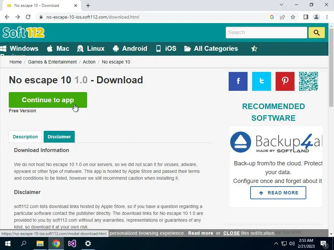Click the Backup4all logo
The width and height of the screenshot is (334, 250).
click(x=276, y=142)
